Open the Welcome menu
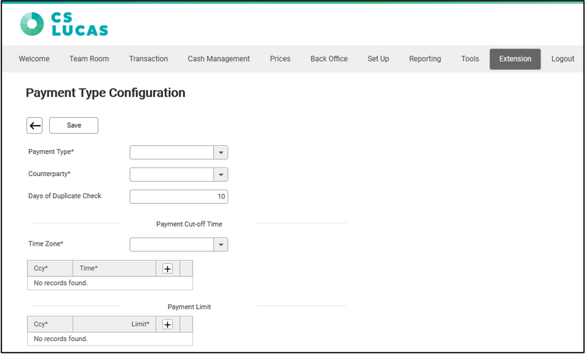This screenshot has width=586, height=354. click(34, 59)
